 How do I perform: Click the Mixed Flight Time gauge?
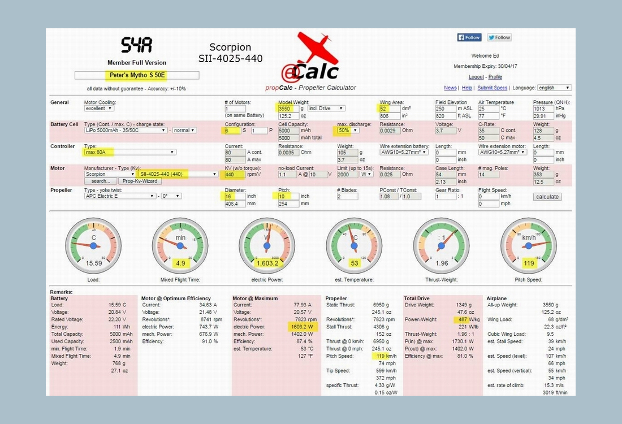click(180, 245)
